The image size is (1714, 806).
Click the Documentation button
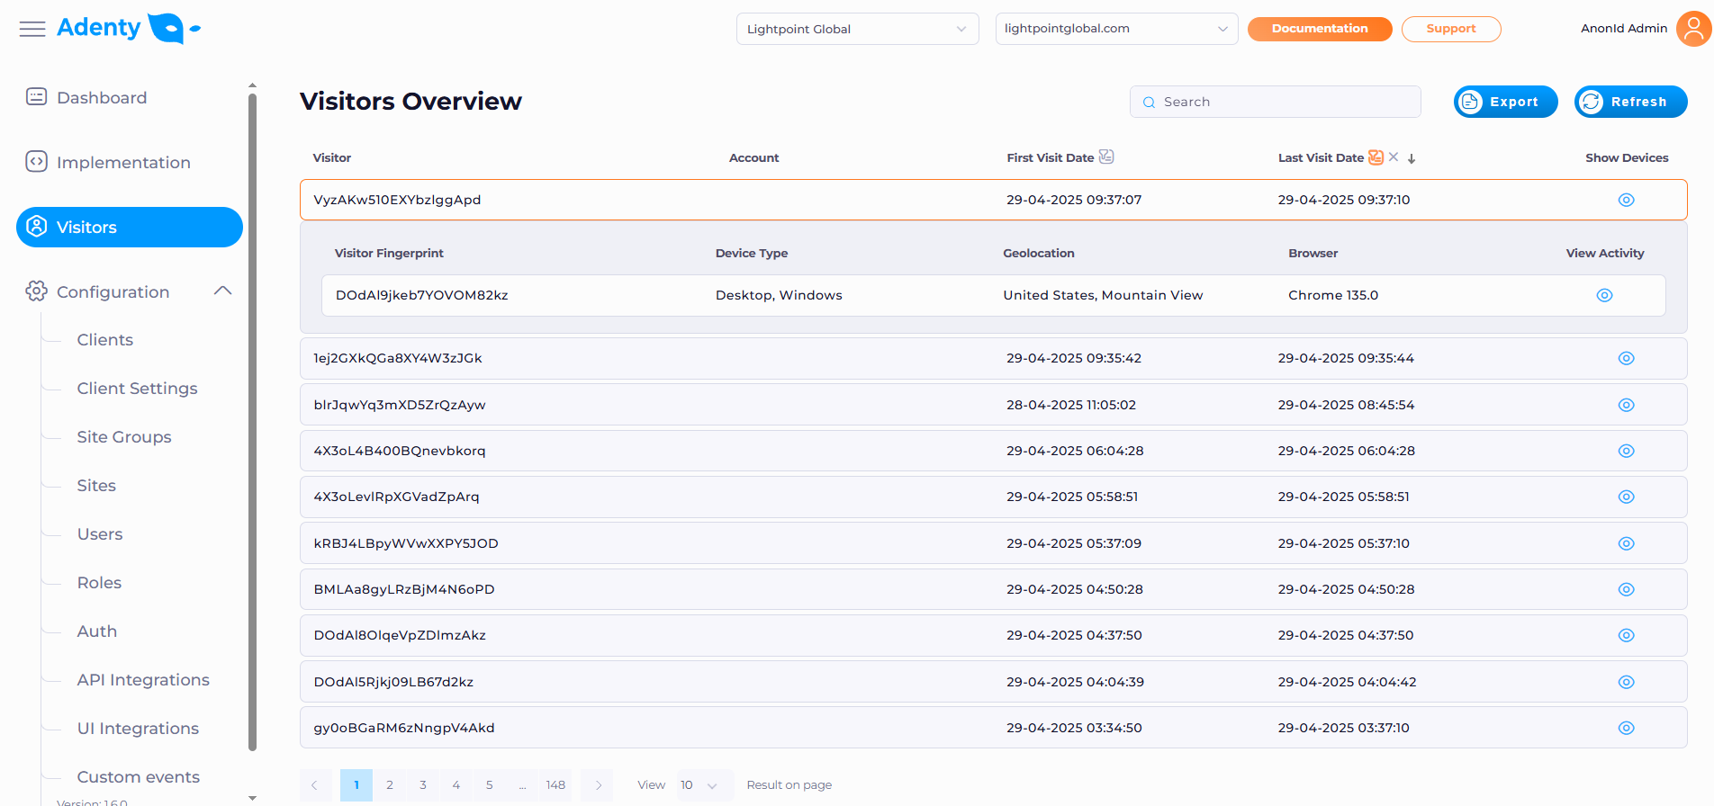pyautogui.click(x=1320, y=29)
